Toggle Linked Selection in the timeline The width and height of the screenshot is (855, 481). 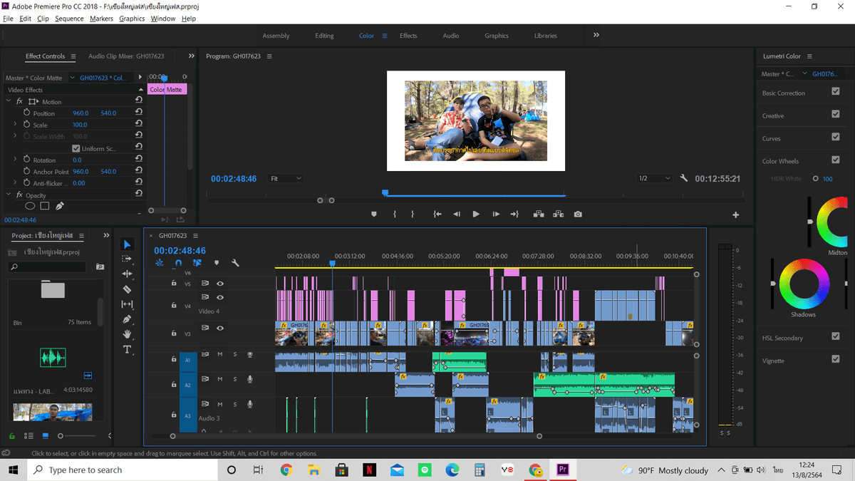pyautogui.click(x=197, y=263)
